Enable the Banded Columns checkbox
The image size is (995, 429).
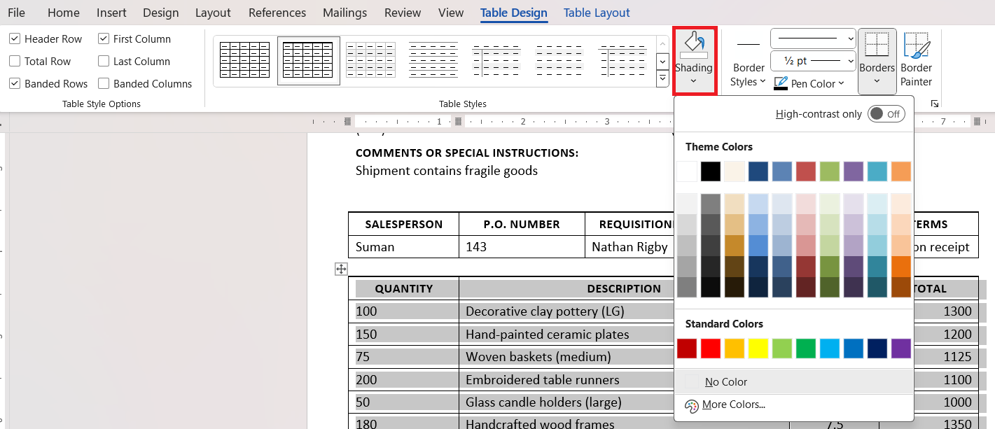tap(104, 83)
